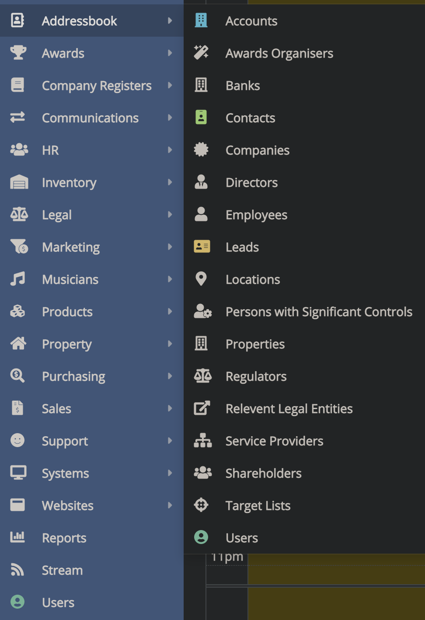The image size is (425, 620).
Task: Click the Marketing funnel icon
Action: tap(19, 247)
